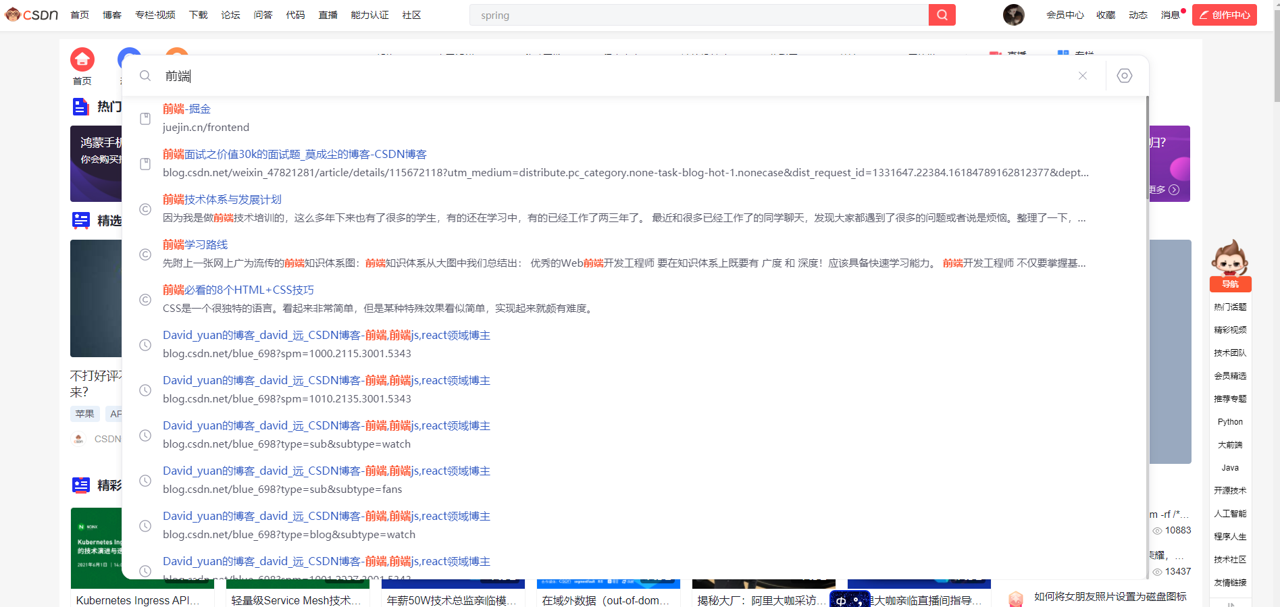Open 论坛 in top navigation
This screenshot has width=1280, height=607.
[230, 15]
